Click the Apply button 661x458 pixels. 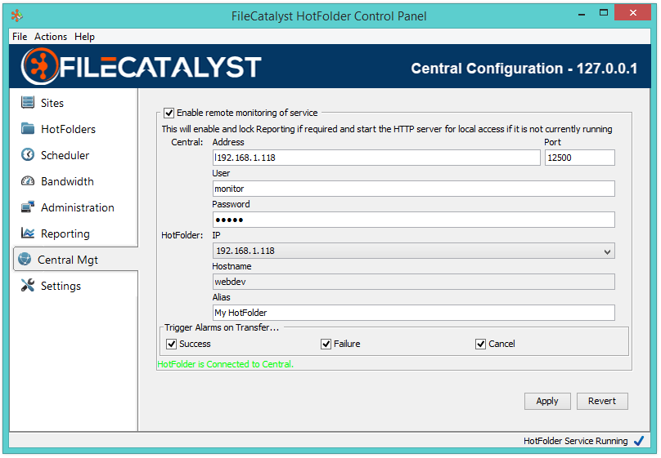547,401
